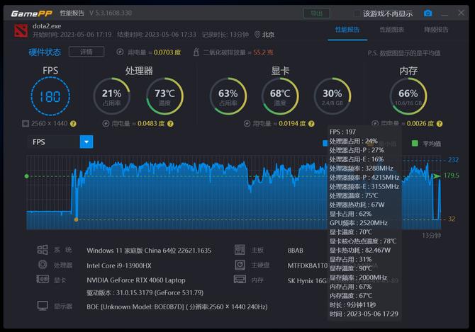Viewport: 475px width, 332px height.
Task: Open the window menu dropdown in title bar
Action: pyautogui.click(x=443, y=13)
